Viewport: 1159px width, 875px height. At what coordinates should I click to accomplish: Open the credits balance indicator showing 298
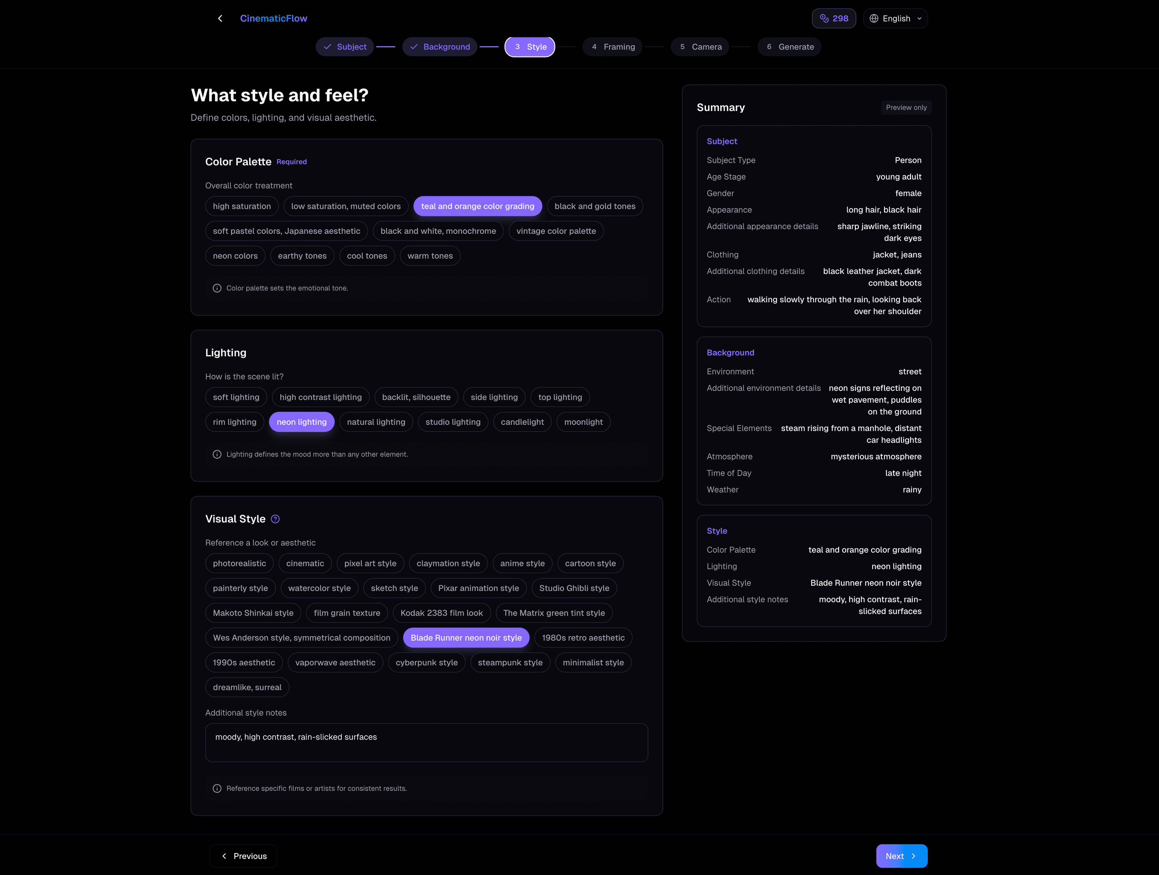click(x=834, y=18)
